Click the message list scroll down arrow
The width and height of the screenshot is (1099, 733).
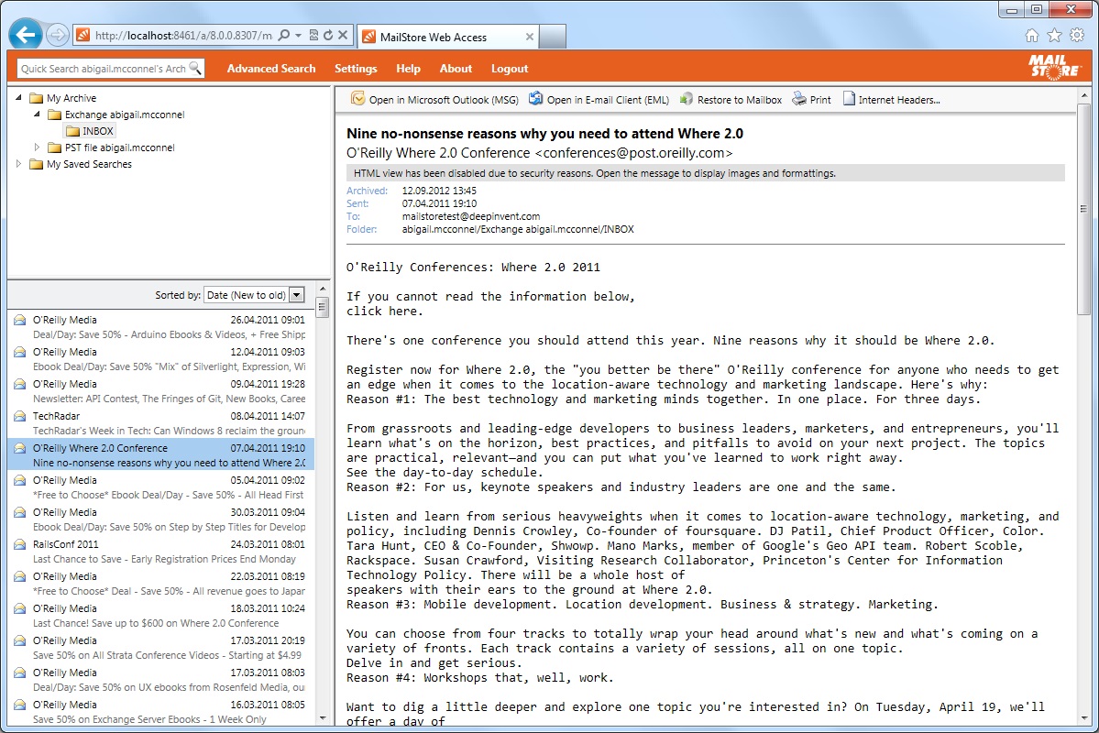point(323,717)
